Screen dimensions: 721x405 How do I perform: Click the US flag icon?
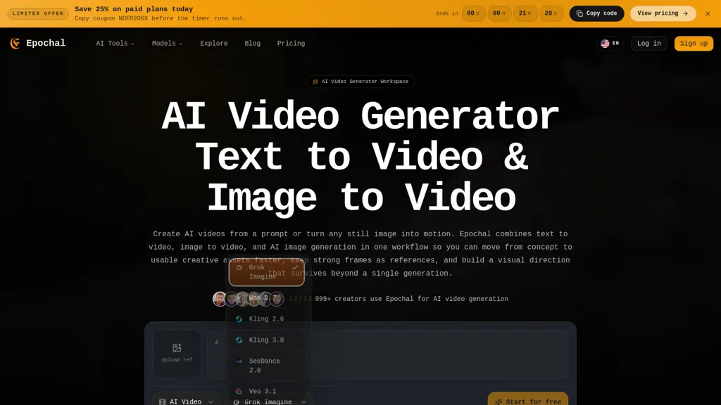click(605, 43)
